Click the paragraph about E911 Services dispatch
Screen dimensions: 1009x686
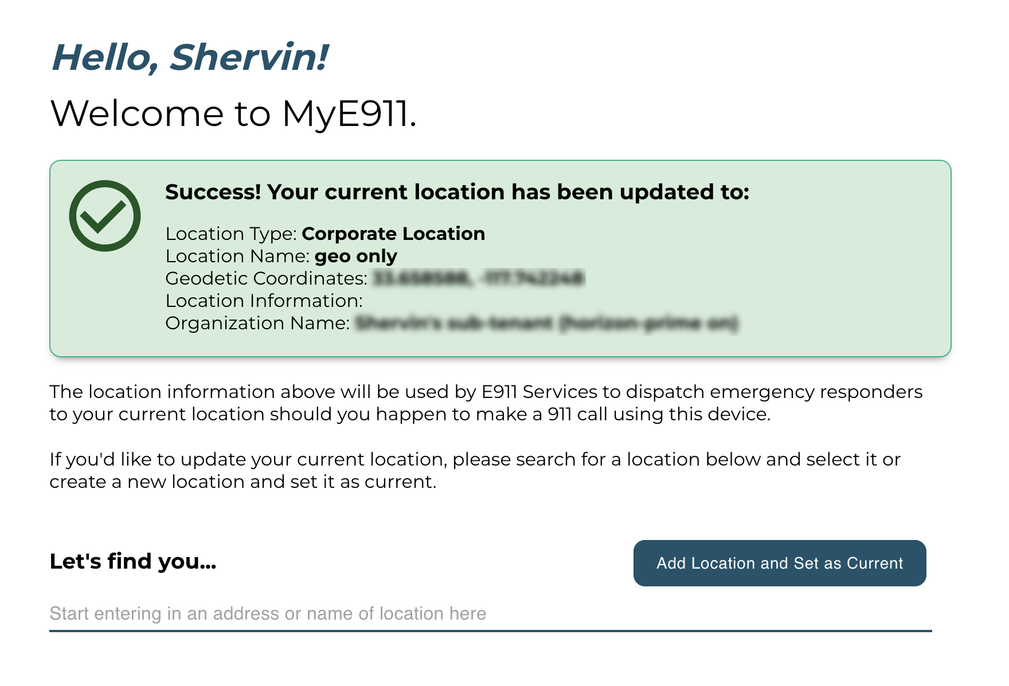pyautogui.click(x=486, y=403)
